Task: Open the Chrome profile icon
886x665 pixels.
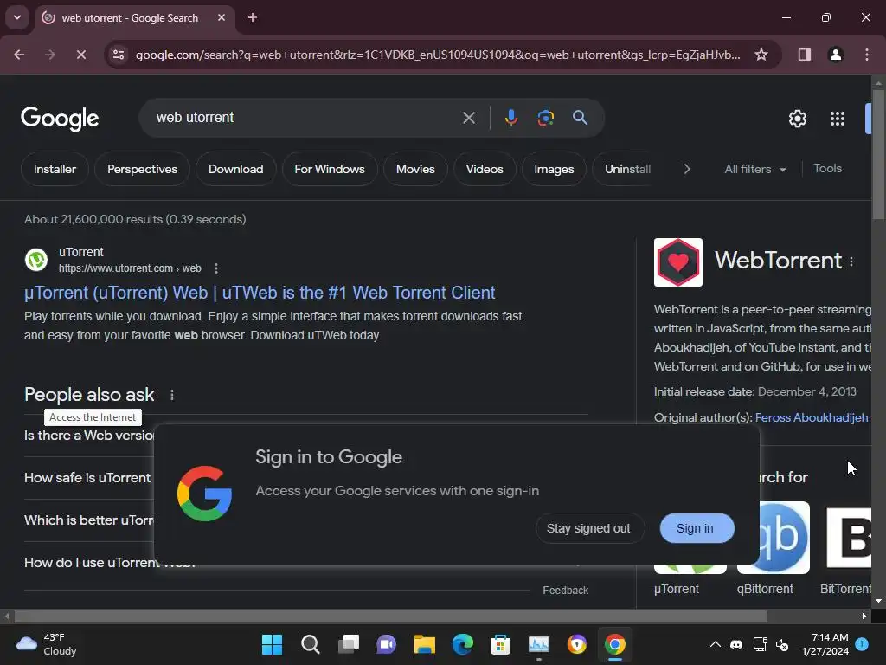Action: coord(835,55)
